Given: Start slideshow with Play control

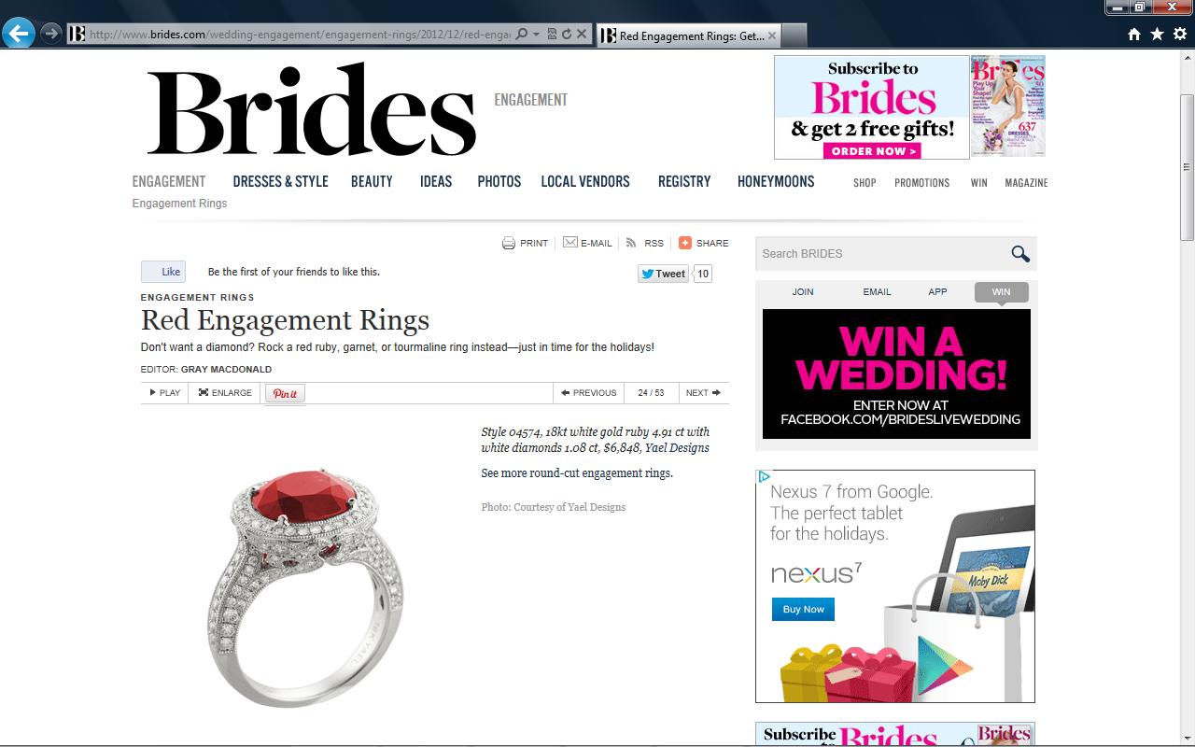Looking at the screenshot, I should point(165,393).
